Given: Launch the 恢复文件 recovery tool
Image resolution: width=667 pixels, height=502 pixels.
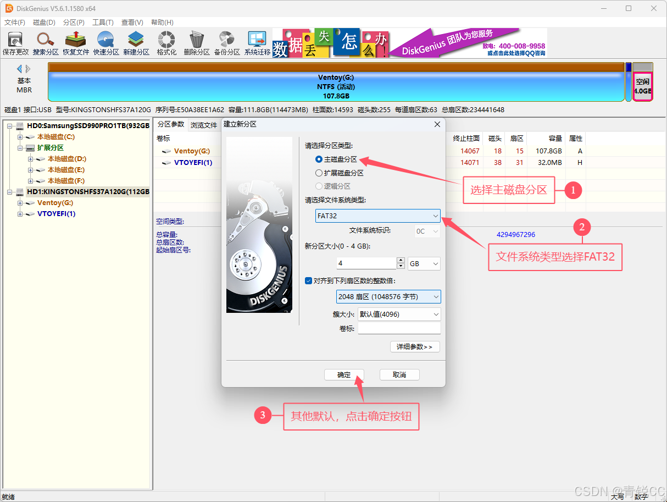Looking at the screenshot, I should point(76,43).
